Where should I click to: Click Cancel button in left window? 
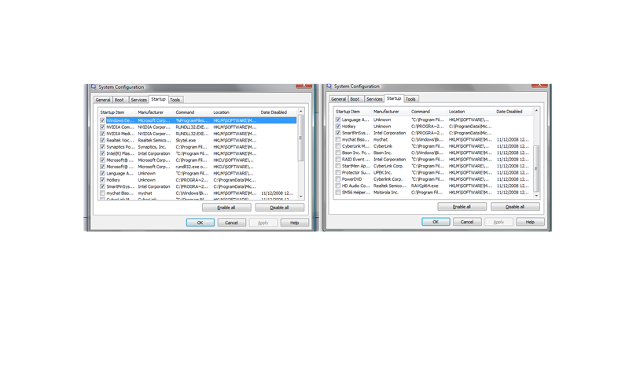point(231,223)
